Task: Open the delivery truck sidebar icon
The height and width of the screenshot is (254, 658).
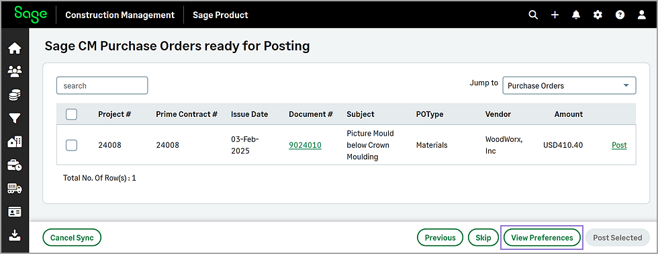Action: point(15,189)
